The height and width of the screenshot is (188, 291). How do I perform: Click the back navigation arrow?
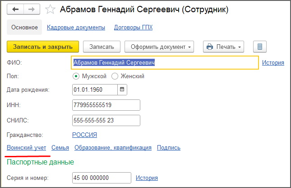click(15, 9)
